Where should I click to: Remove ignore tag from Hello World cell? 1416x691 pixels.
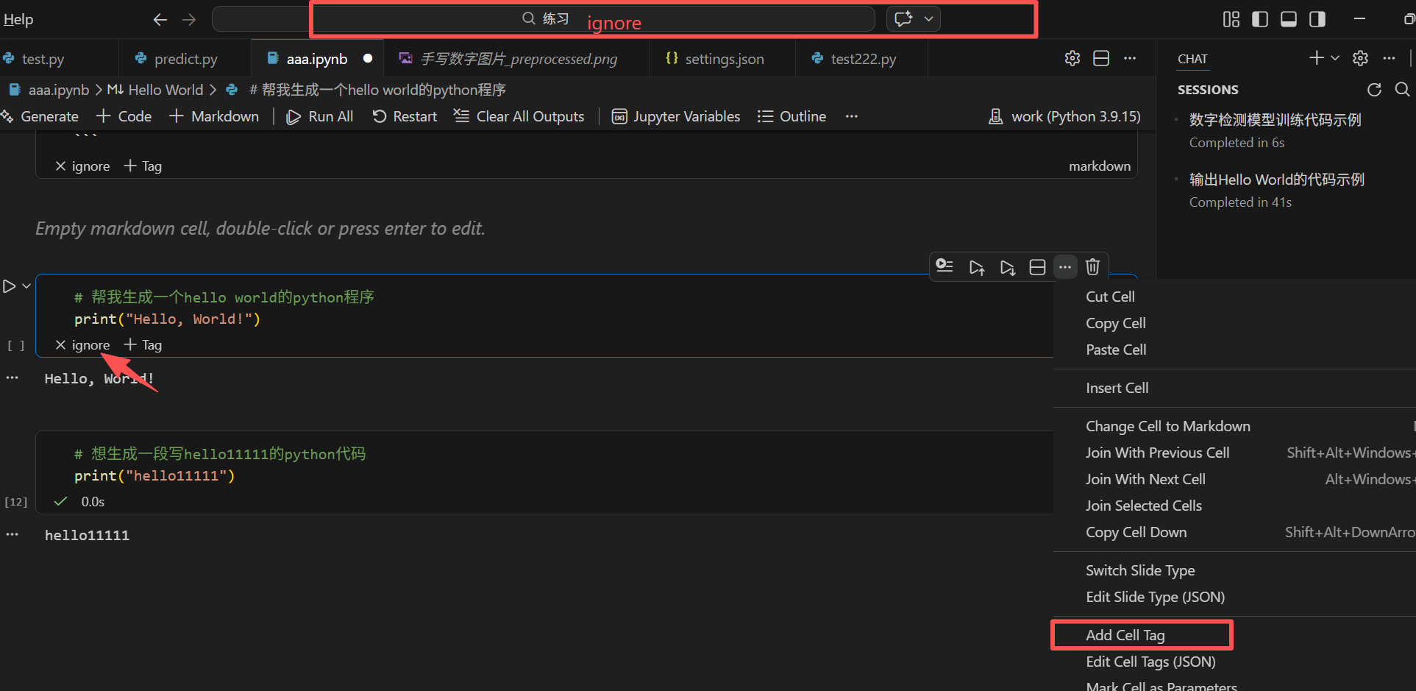click(60, 345)
